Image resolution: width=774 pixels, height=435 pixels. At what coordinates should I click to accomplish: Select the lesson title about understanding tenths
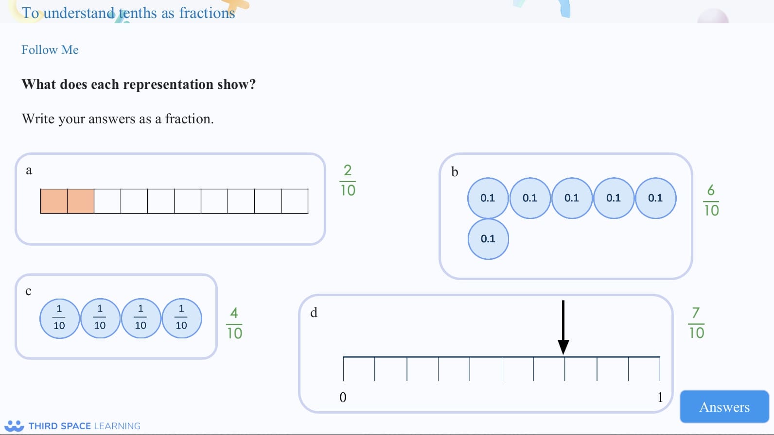click(128, 13)
